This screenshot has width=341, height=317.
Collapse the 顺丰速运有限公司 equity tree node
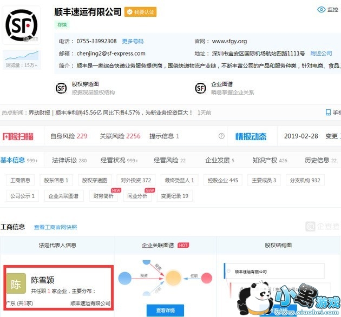(228, 271)
